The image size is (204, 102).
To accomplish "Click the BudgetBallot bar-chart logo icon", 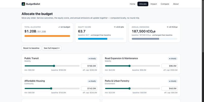I will [23, 4].
